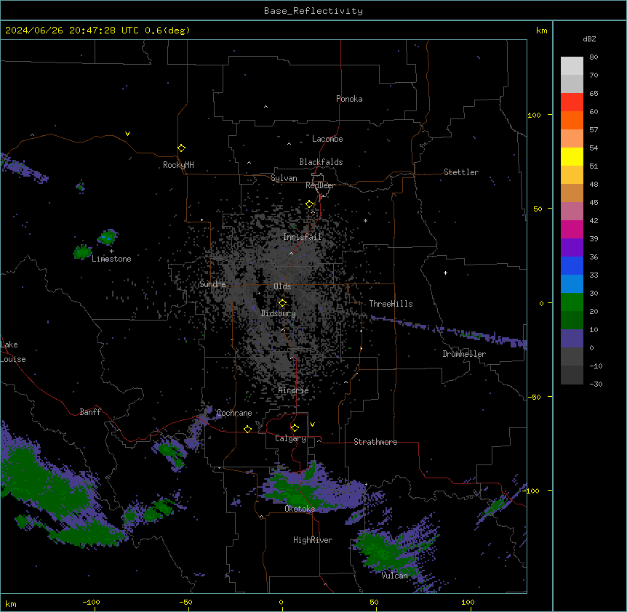Click the -50 tick on the vertical axis

click(534, 397)
